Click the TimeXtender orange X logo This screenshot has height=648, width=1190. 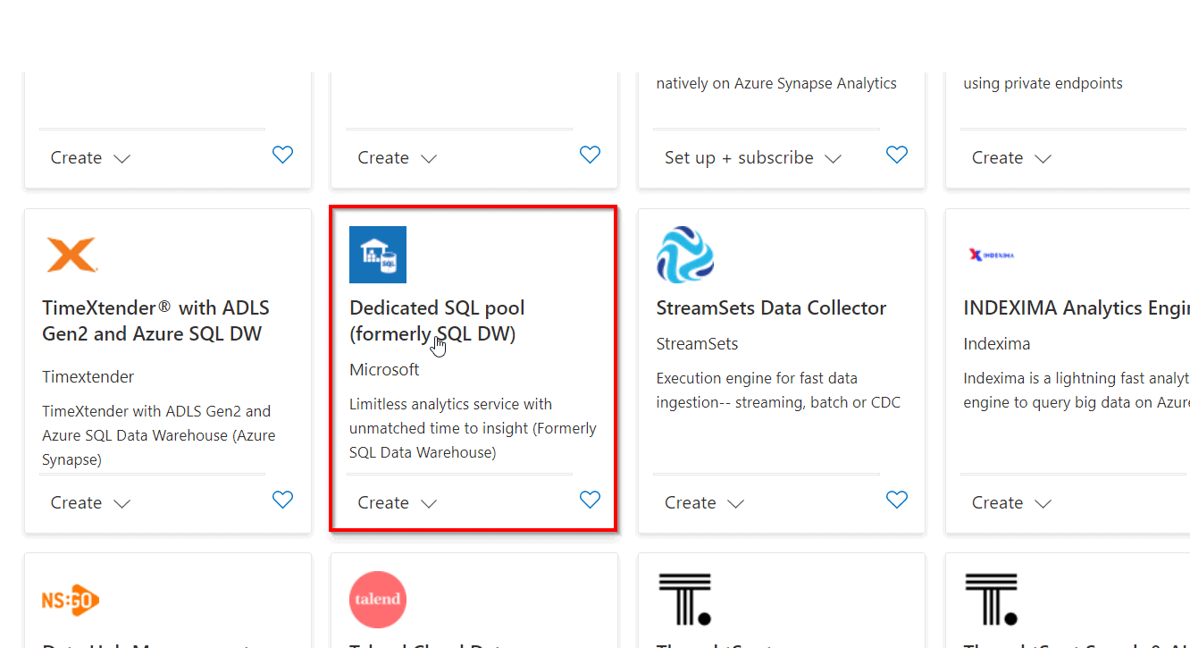(x=71, y=255)
